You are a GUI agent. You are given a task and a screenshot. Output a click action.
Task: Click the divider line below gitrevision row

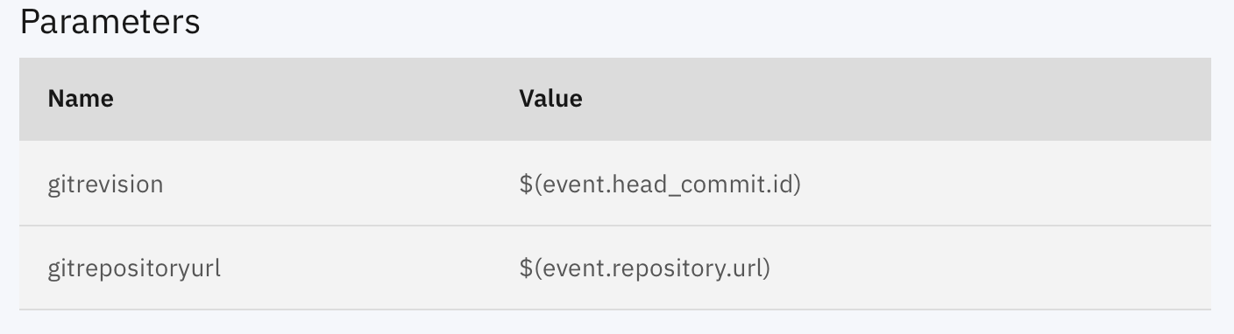coord(615,226)
